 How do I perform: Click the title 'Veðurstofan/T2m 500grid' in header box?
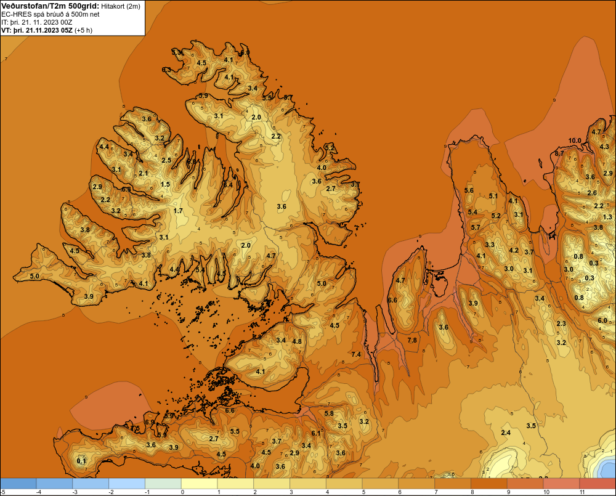click(x=50, y=6)
